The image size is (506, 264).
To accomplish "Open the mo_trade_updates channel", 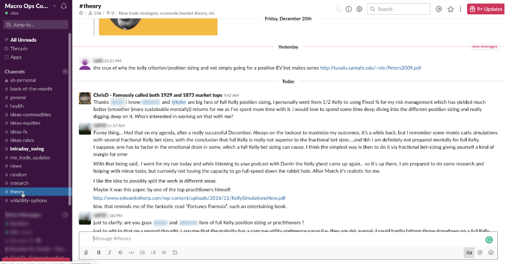I will tap(30, 158).
